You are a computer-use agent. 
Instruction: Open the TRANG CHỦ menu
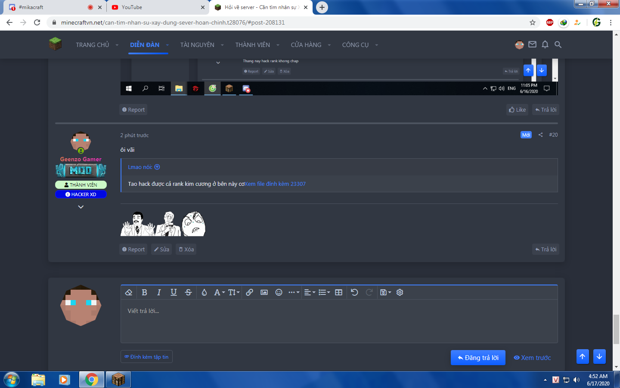pos(93,45)
